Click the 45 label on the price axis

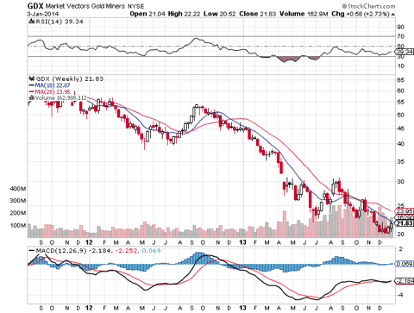click(401, 128)
